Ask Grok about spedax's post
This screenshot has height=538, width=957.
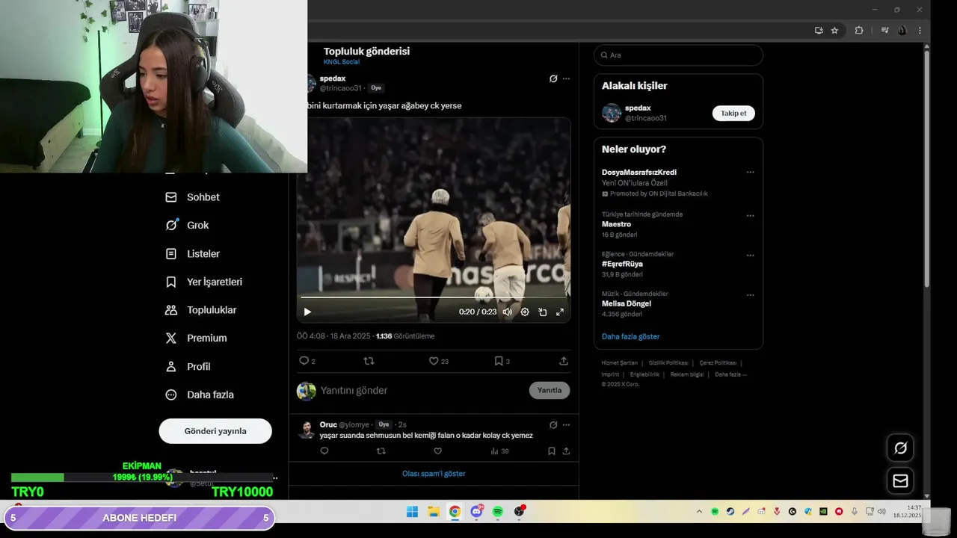point(553,78)
